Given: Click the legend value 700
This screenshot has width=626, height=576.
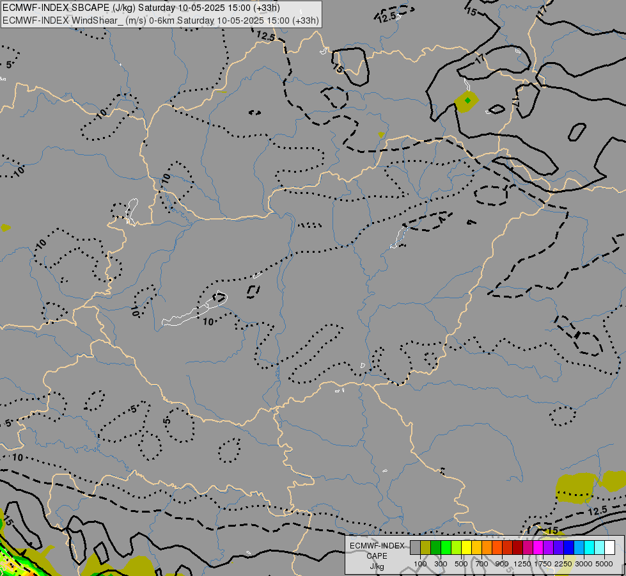Looking at the screenshot, I should tap(482, 564).
